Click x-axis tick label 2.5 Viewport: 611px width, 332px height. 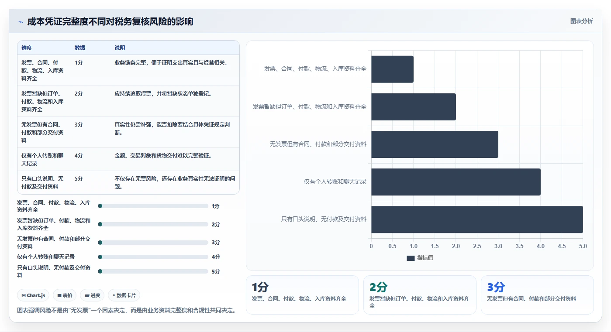point(477,246)
